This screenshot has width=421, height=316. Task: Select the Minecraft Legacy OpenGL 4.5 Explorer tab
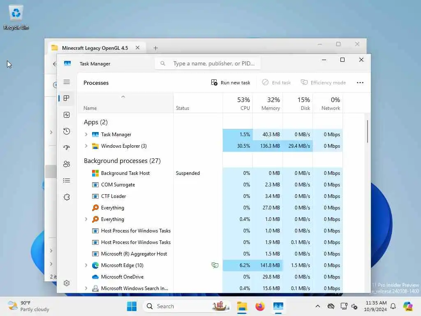tap(95, 48)
